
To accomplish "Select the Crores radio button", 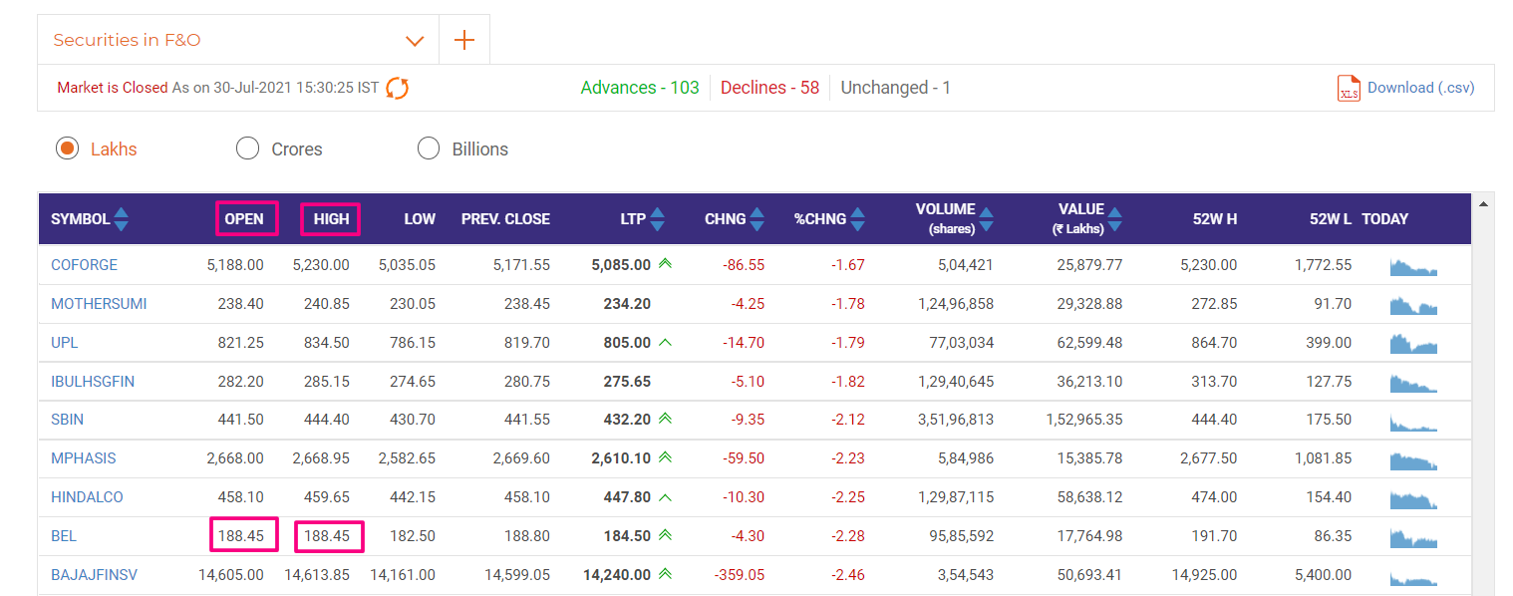I will click(x=247, y=149).
